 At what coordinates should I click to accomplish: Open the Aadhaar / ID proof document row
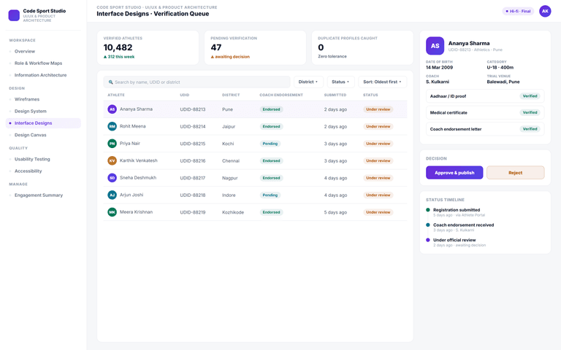click(485, 96)
